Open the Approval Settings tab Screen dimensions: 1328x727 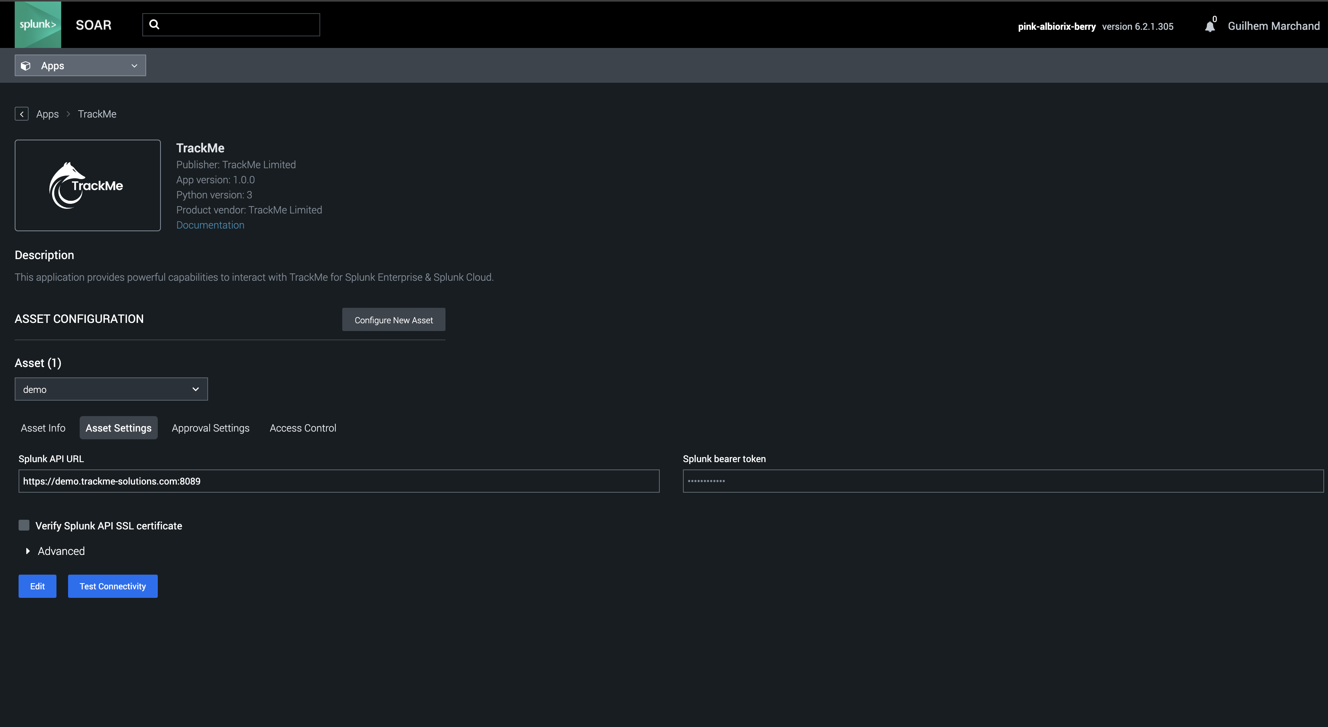point(210,428)
